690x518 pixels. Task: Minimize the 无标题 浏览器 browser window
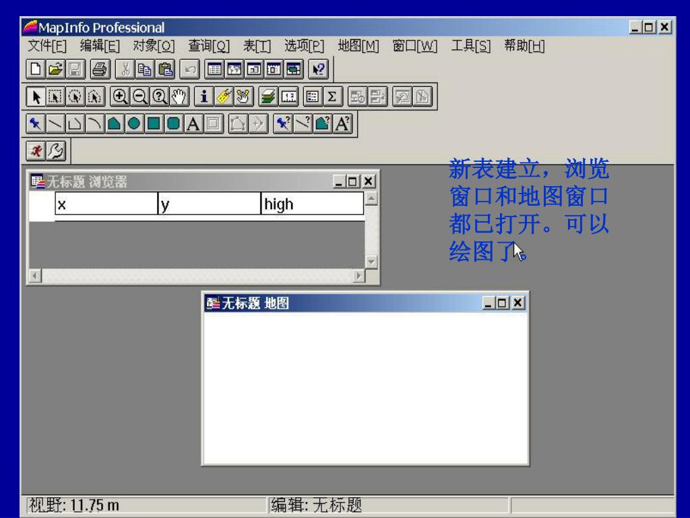338,181
